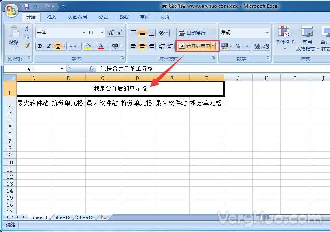
Task: Toggle bold formatting
Action: click(x=40, y=46)
